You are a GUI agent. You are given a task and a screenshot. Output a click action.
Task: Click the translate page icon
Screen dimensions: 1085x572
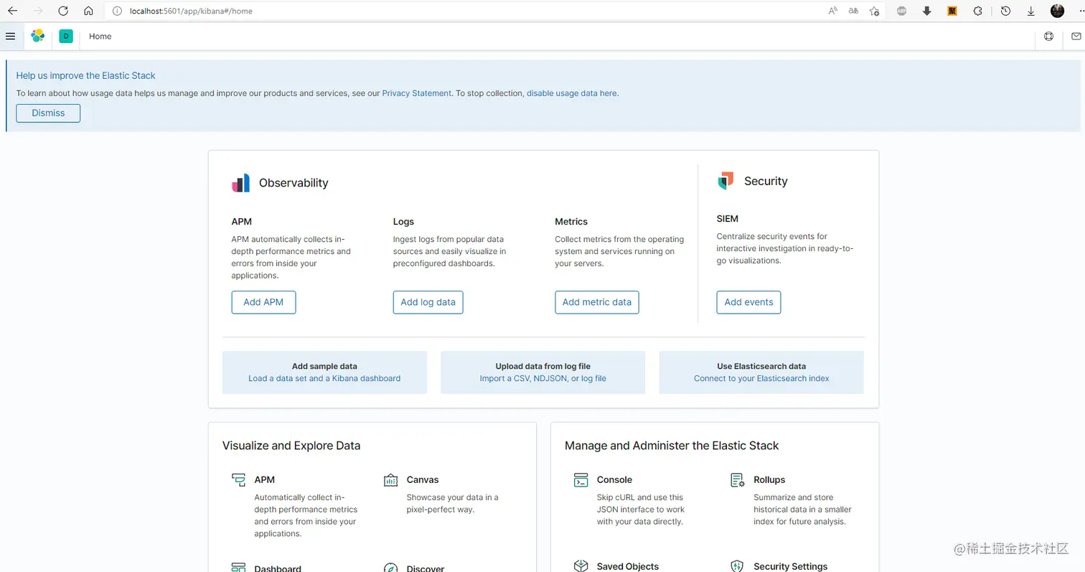tap(853, 11)
